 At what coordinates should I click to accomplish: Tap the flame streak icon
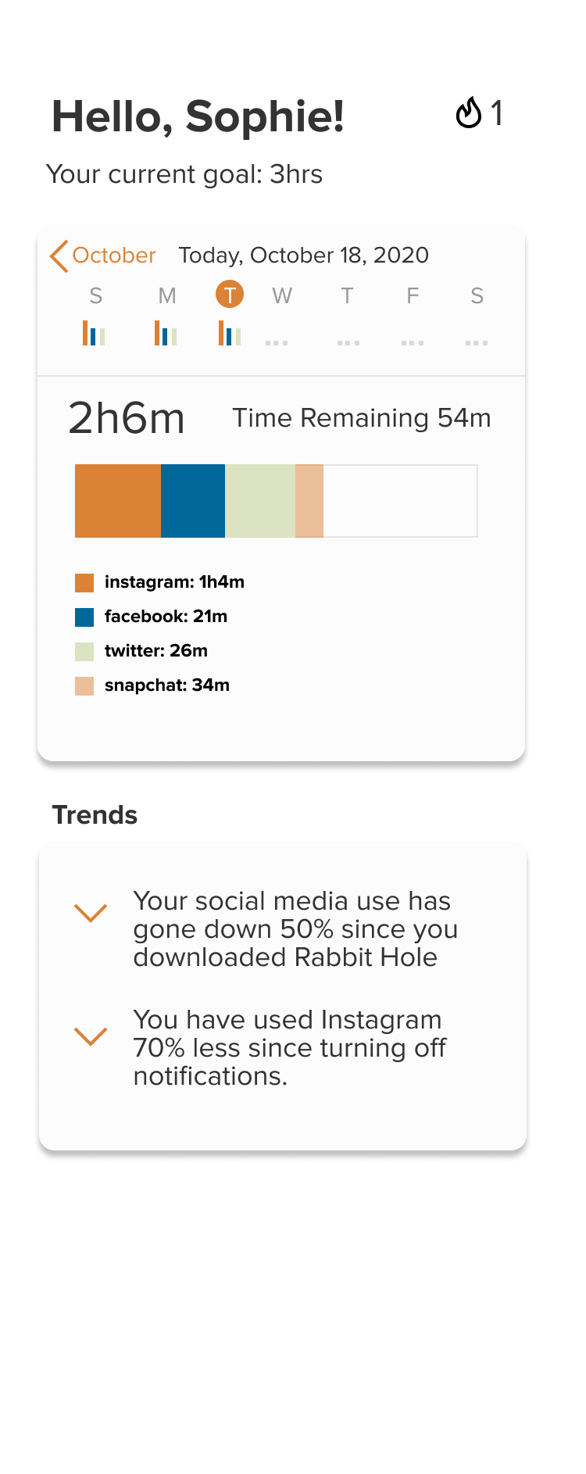[x=469, y=113]
